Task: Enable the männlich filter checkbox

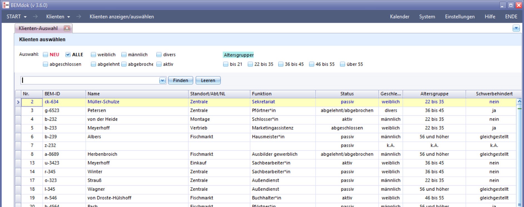Action: click(124, 55)
